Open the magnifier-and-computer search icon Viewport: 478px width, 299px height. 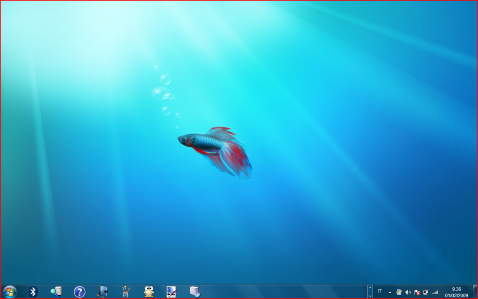[x=56, y=292]
